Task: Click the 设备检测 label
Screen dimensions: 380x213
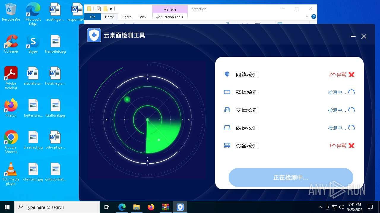Action: (247, 146)
